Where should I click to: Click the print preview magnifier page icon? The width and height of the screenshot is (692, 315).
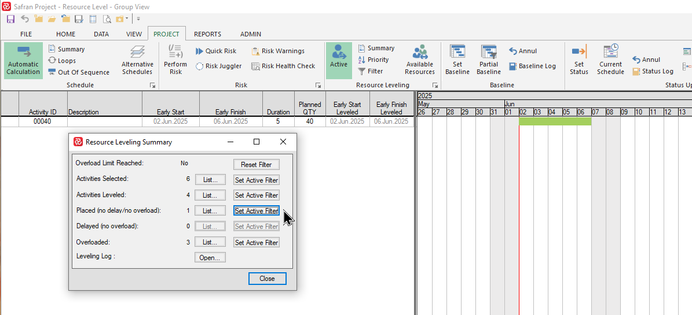107,19
